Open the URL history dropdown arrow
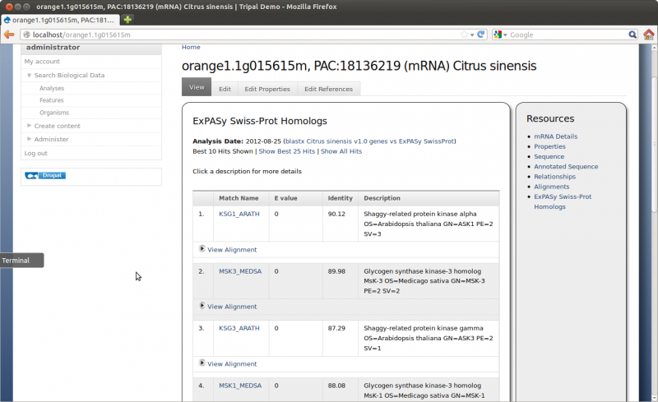 click(x=472, y=35)
